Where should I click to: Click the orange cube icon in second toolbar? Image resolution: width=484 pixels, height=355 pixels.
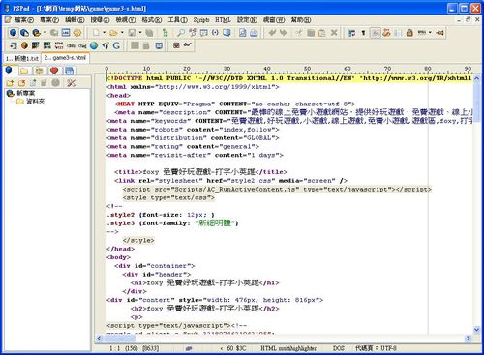[24, 45]
